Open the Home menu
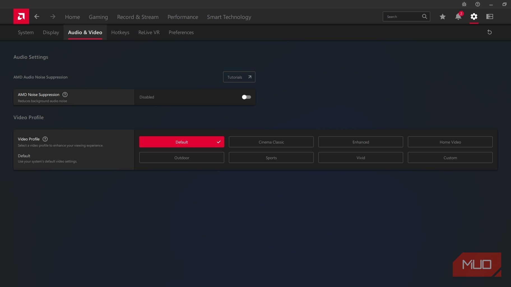Image resolution: width=511 pixels, height=287 pixels. pyautogui.click(x=72, y=17)
